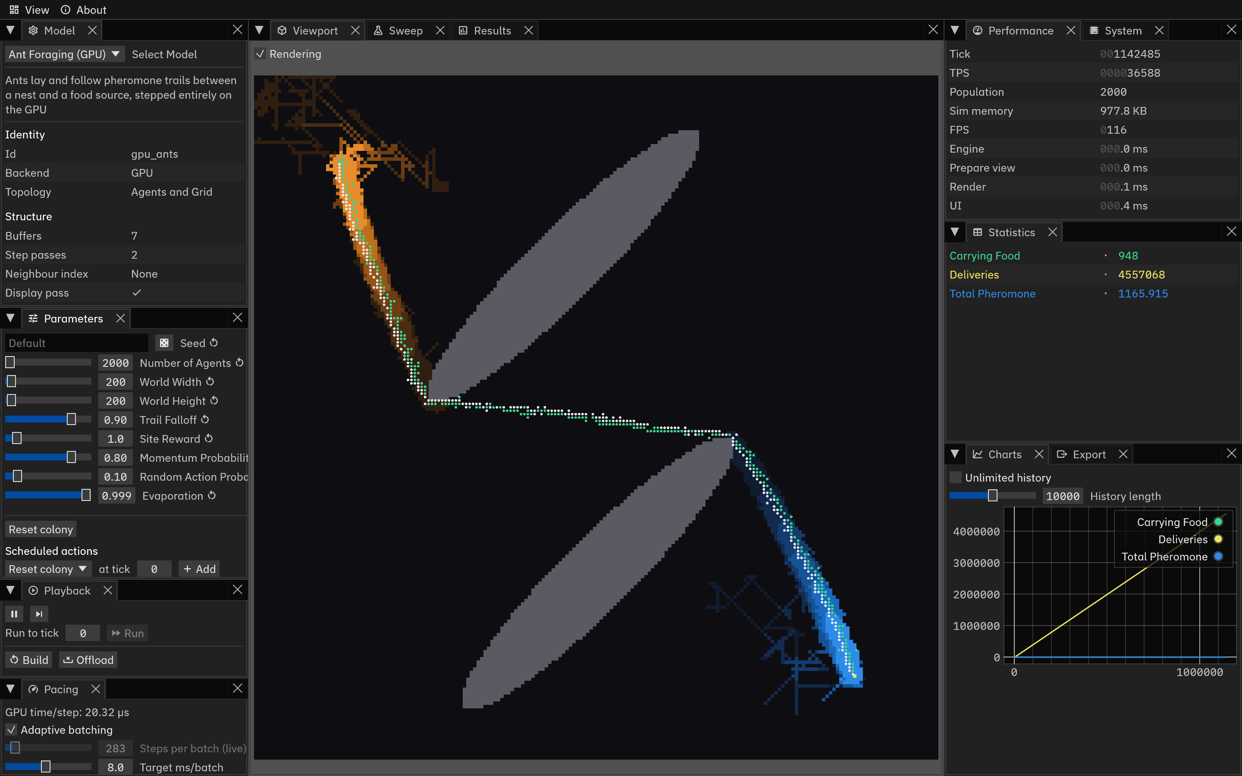Add a scheduled action
1242x776 pixels.
(x=200, y=569)
